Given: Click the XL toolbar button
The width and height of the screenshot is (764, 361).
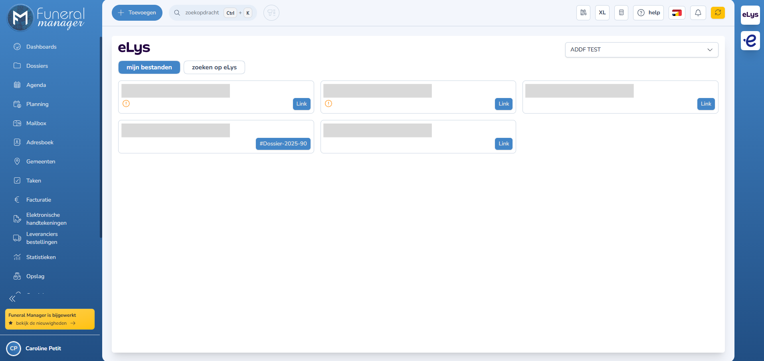Looking at the screenshot, I should [x=602, y=13].
